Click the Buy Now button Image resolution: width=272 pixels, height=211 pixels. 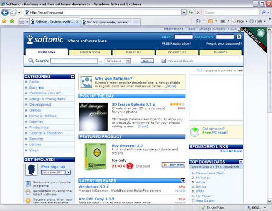[x=173, y=164]
